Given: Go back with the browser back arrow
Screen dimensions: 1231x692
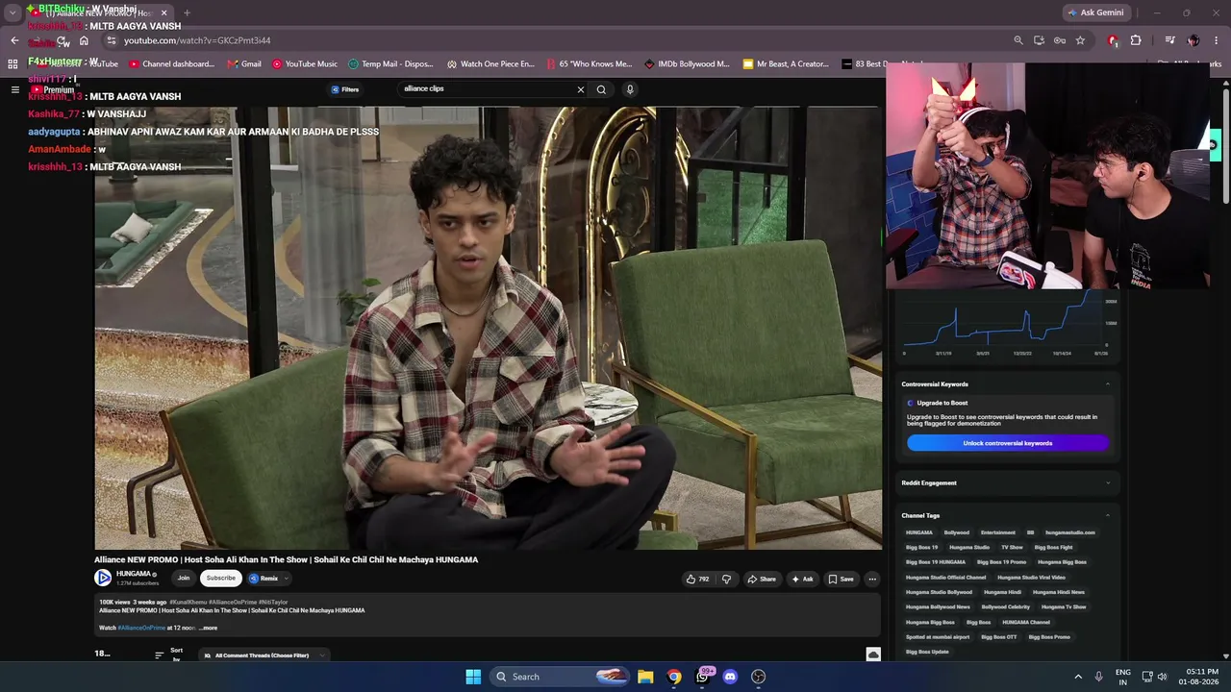Looking at the screenshot, I should click(x=14, y=40).
